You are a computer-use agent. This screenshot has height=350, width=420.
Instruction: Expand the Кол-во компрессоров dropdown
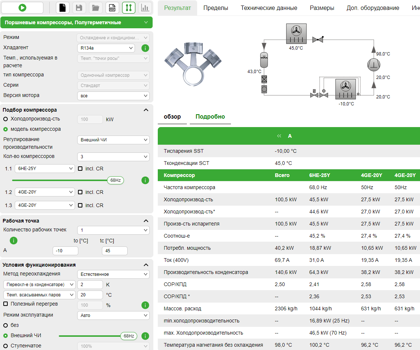pos(113,157)
